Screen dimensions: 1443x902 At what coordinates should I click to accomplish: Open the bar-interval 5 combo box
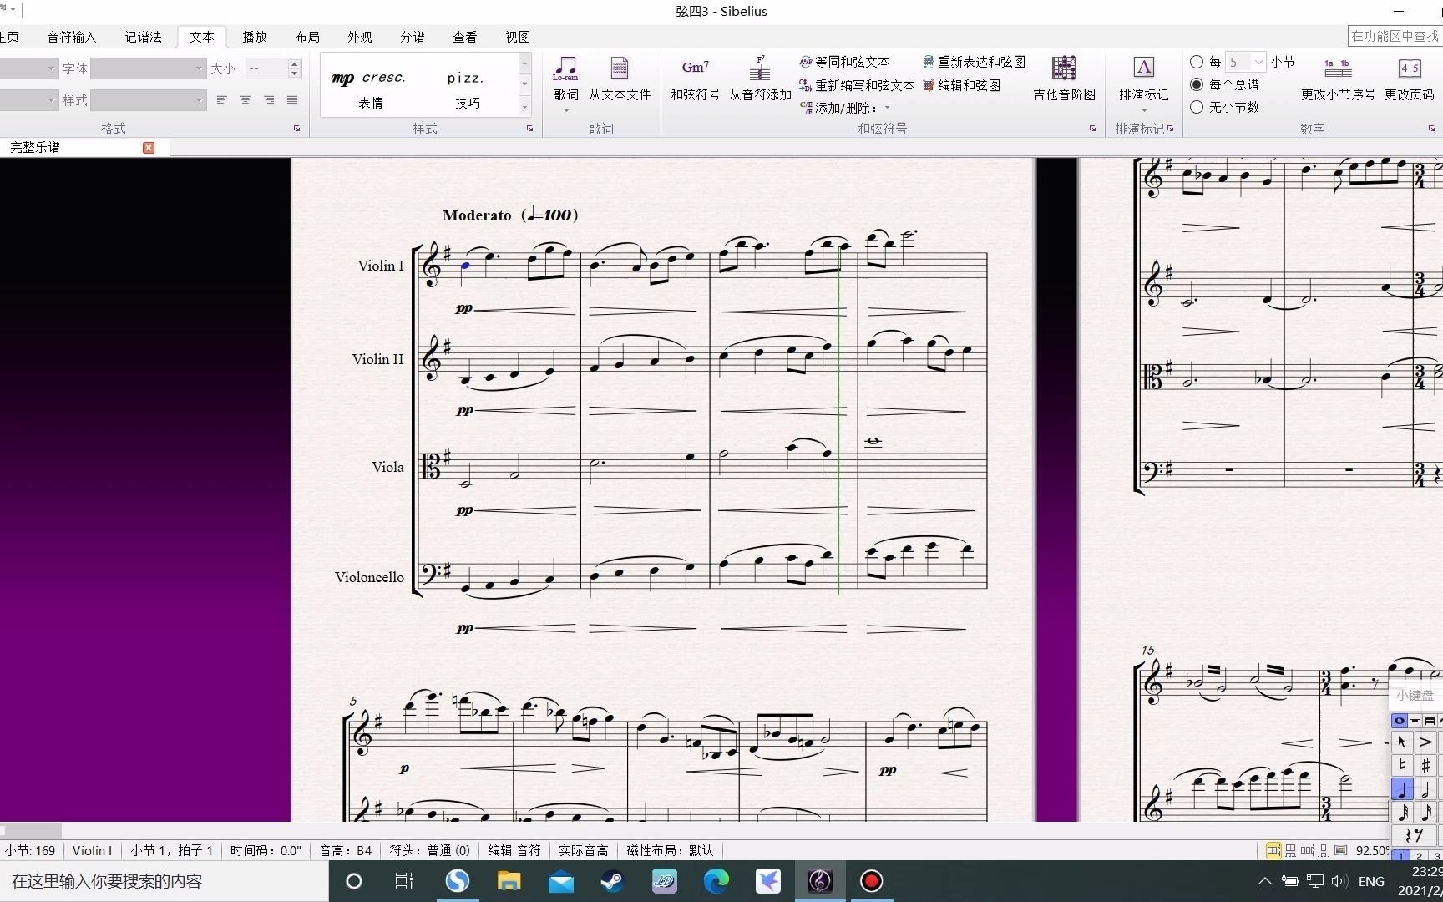pyautogui.click(x=1246, y=62)
